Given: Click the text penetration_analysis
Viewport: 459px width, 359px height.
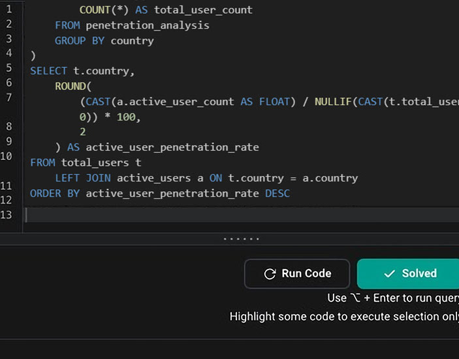Looking at the screenshot, I should 148,25.
